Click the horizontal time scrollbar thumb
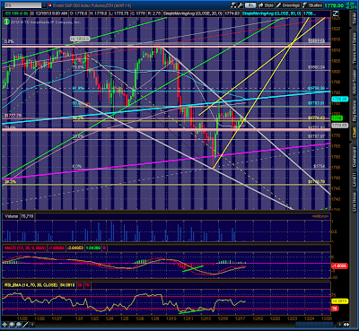 (x=314, y=325)
